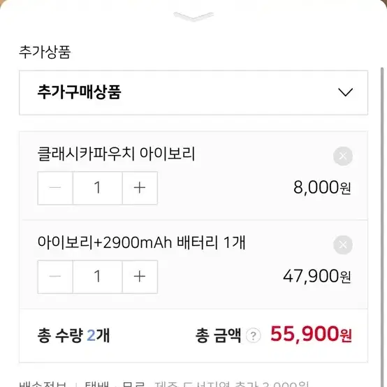This screenshot has height=387, width=387.
Task: Tap the 47,900원 price text
Action: 317,277
